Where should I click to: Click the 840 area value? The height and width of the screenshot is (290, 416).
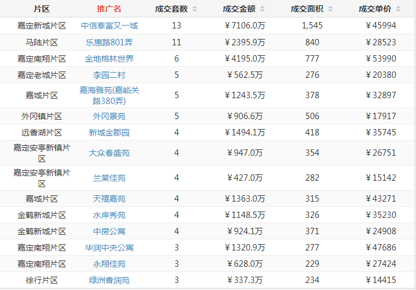pyautogui.click(x=312, y=42)
